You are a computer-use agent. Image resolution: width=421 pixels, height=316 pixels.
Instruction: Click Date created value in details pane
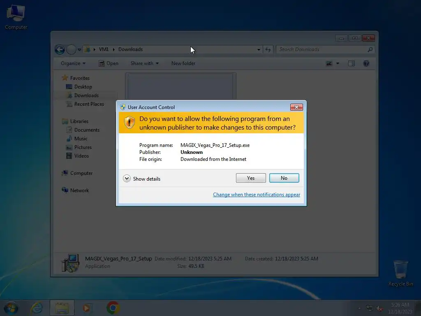click(x=296, y=258)
